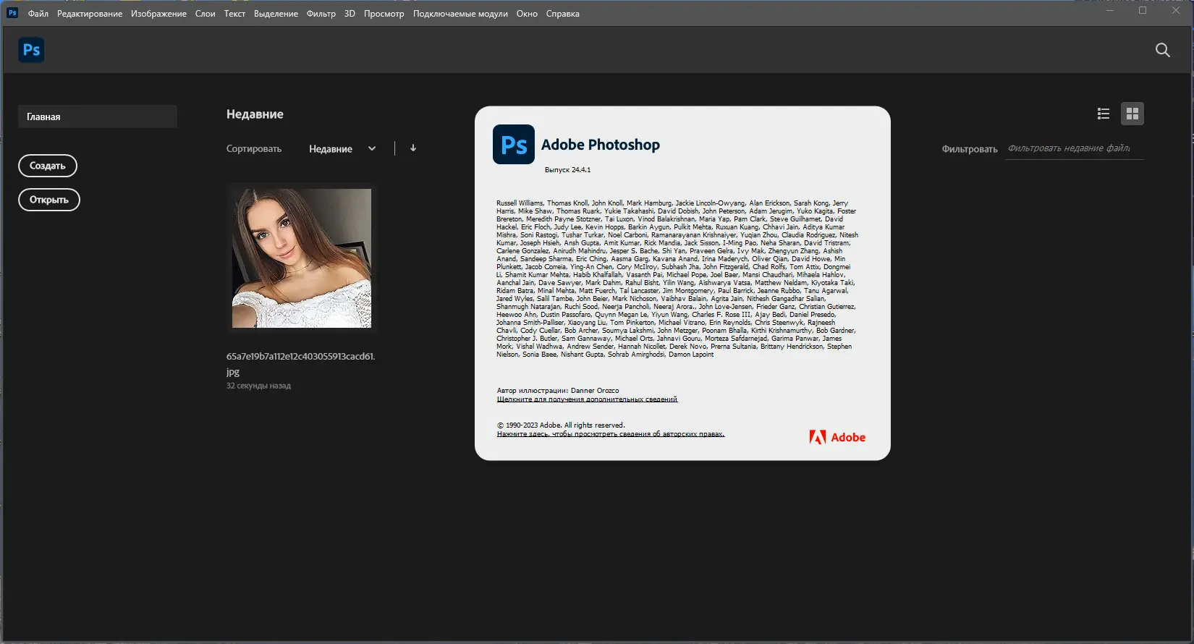Open the Файл menu
The image size is (1194, 644).
coord(38,14)
